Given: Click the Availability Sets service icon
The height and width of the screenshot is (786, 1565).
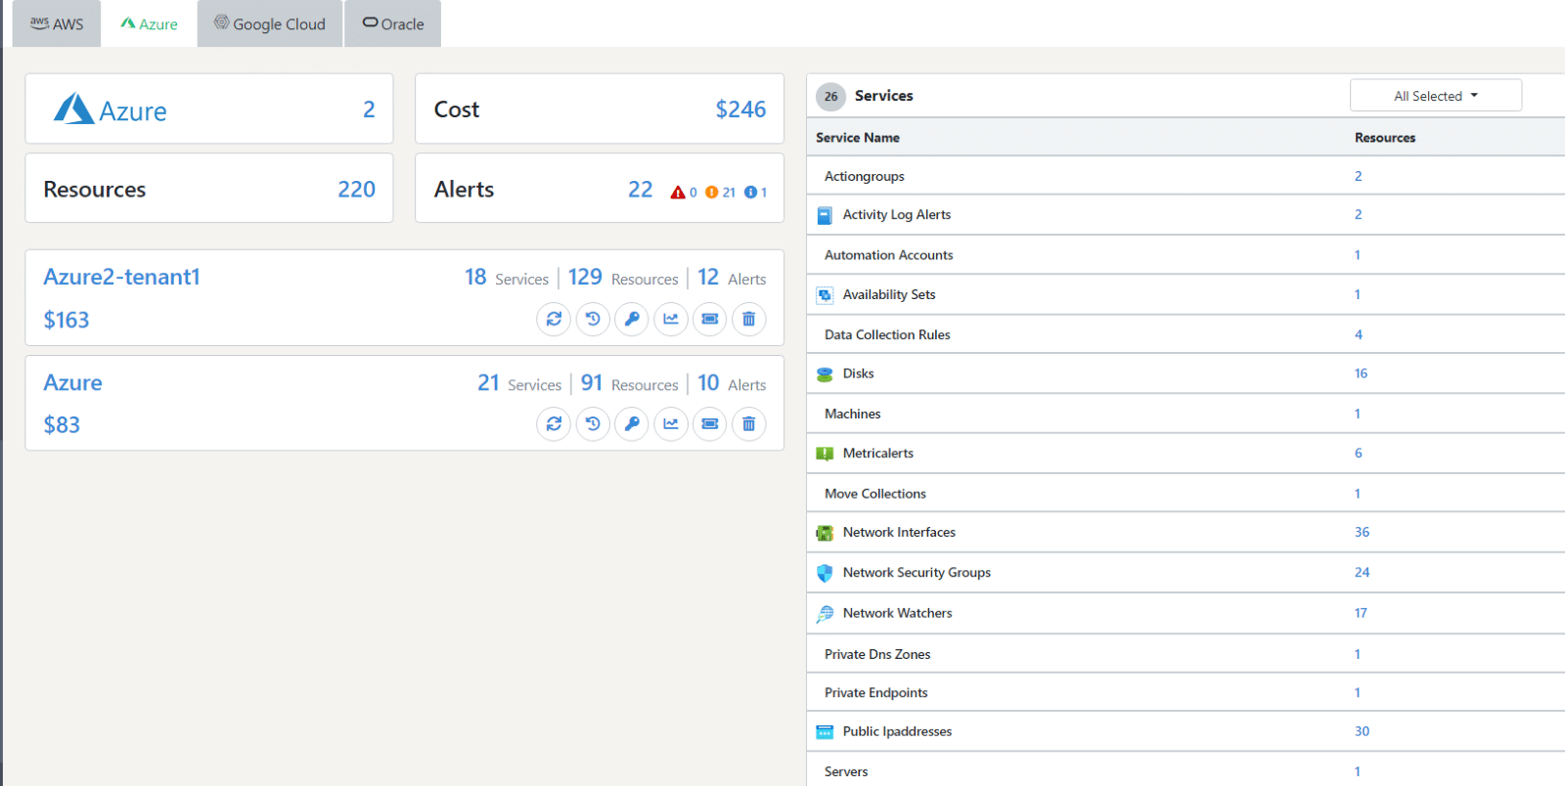Looking at the screenshot, I should coord(825,294).
